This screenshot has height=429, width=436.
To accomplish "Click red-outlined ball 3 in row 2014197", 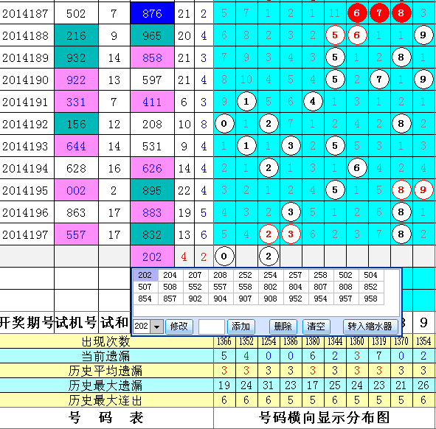I will pyautogui.click(x=291, y=234).
